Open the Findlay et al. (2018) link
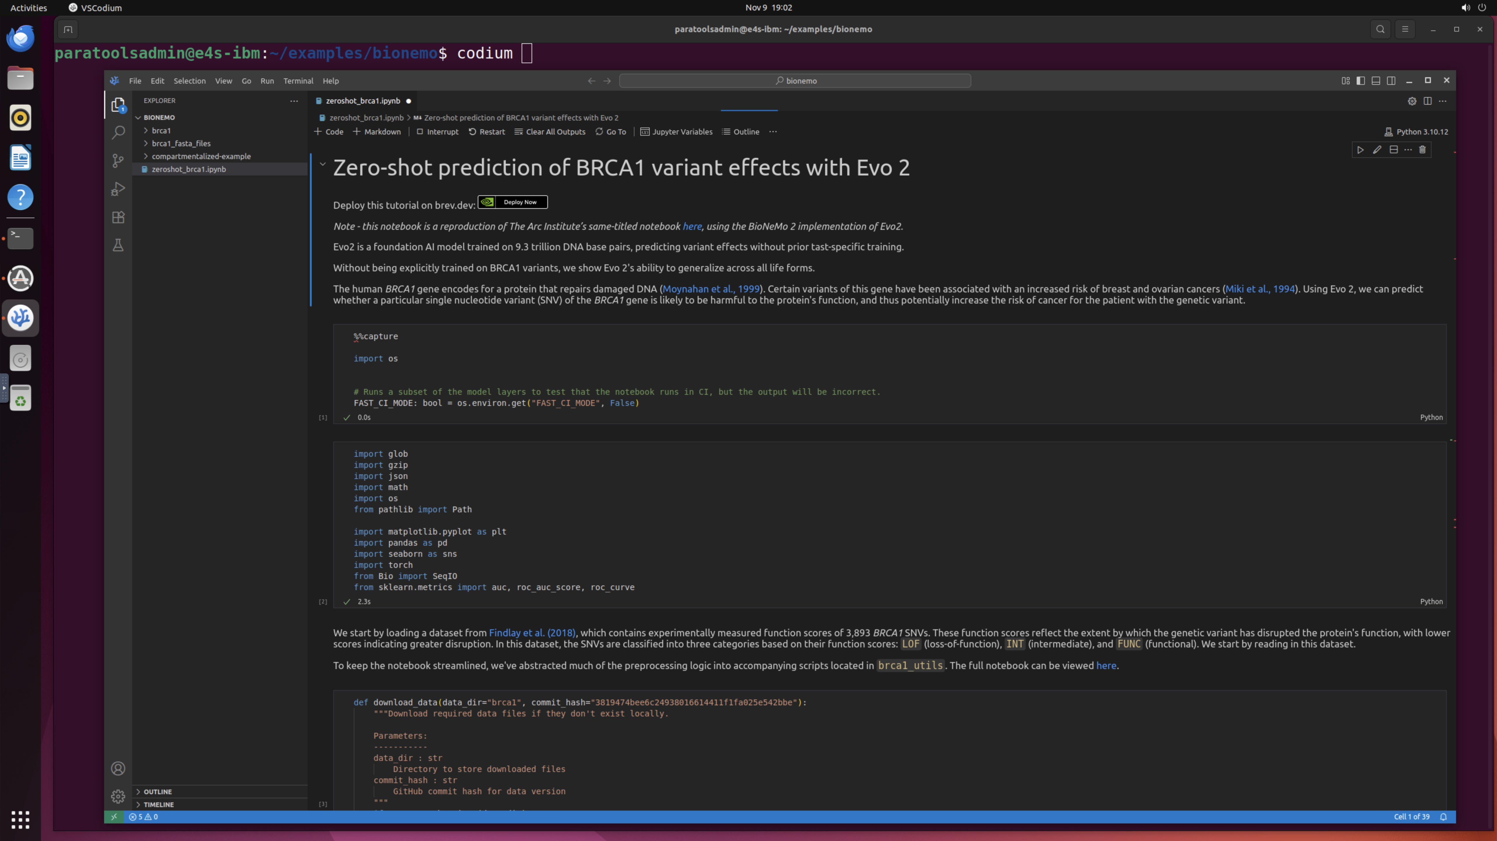 click(532, 633)
